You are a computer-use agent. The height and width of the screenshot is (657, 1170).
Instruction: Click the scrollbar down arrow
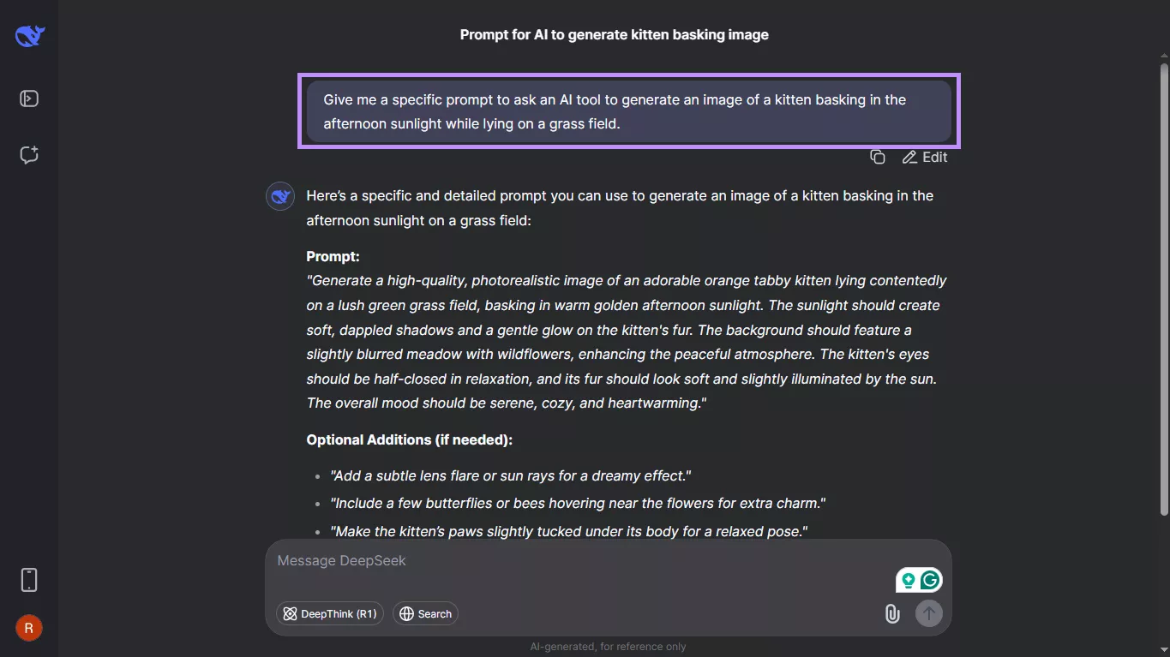pyautogui.click(x=1163, y=649)
